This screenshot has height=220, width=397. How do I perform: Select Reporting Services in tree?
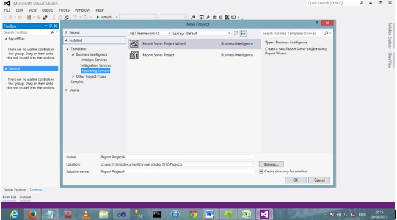tap(95, 71)
